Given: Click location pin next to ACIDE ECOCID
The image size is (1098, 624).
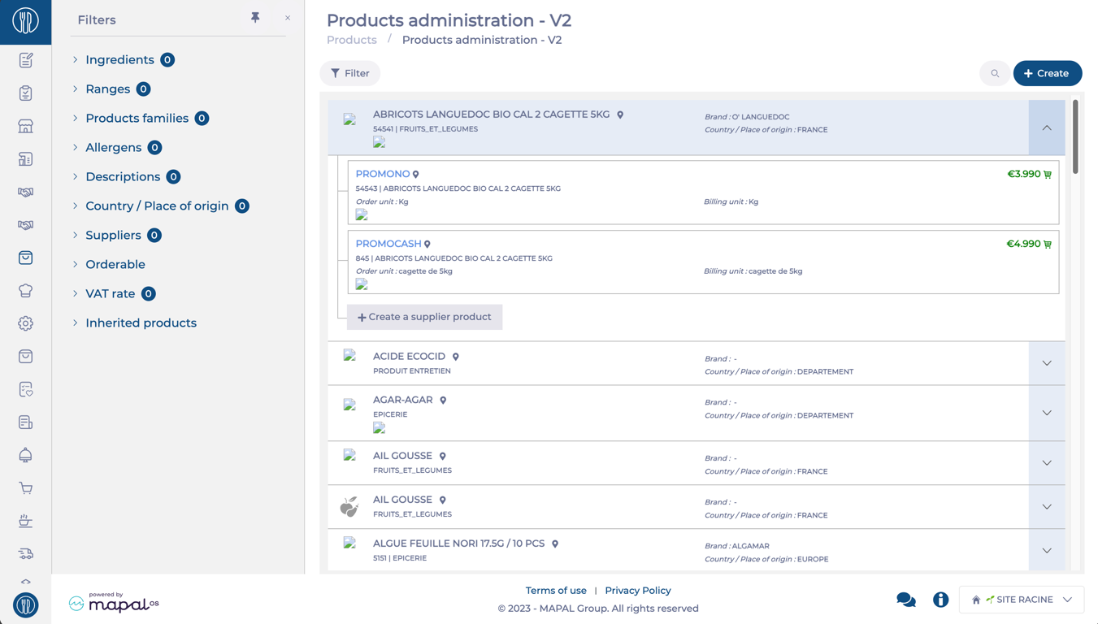Looking at the screenshot, I should click(x=456, y=357).
